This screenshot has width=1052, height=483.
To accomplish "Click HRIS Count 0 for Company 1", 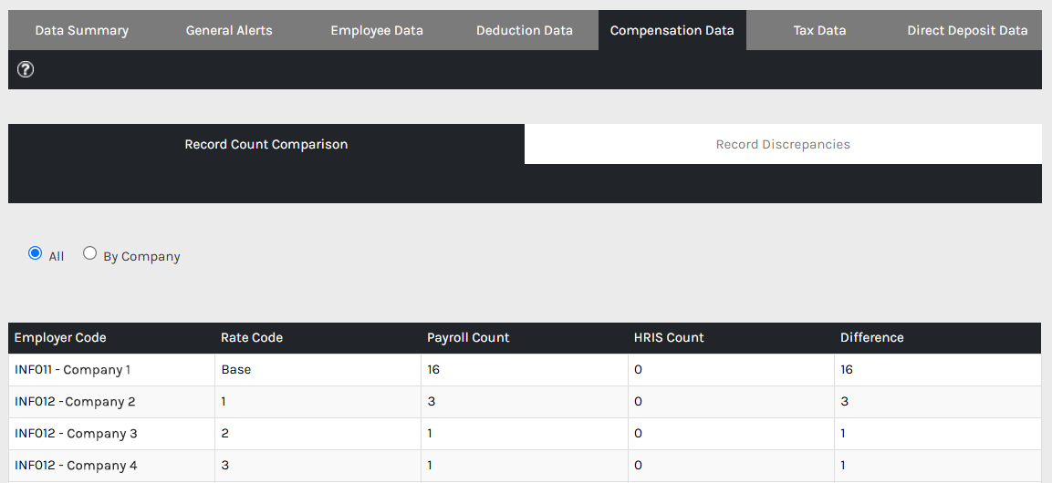I will click(732, 370).
